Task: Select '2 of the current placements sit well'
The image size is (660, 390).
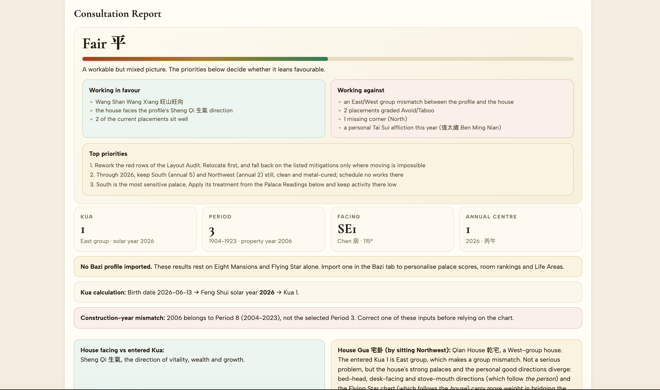Action: pos(142,119)
